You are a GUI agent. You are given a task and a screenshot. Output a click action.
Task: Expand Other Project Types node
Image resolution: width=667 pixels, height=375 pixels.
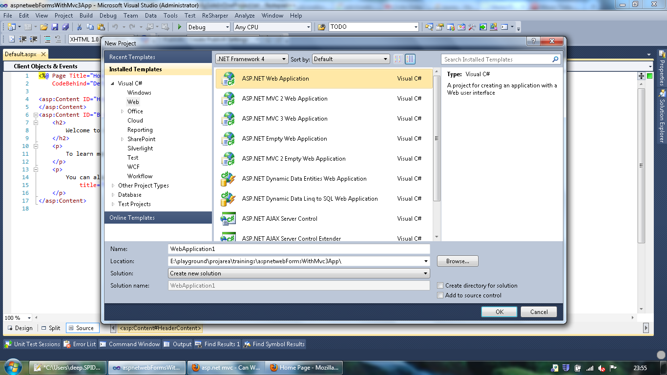[x=113, y=186]
